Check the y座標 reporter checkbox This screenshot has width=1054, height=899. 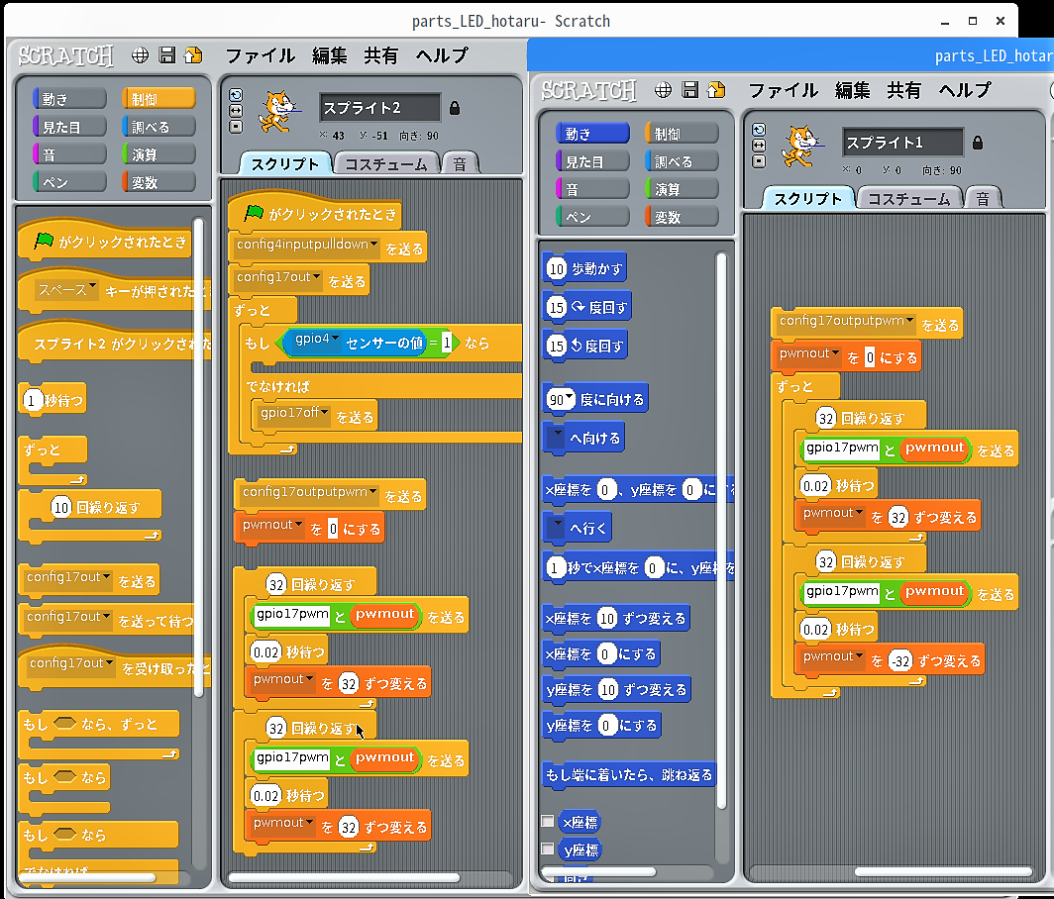coord(548,849)
